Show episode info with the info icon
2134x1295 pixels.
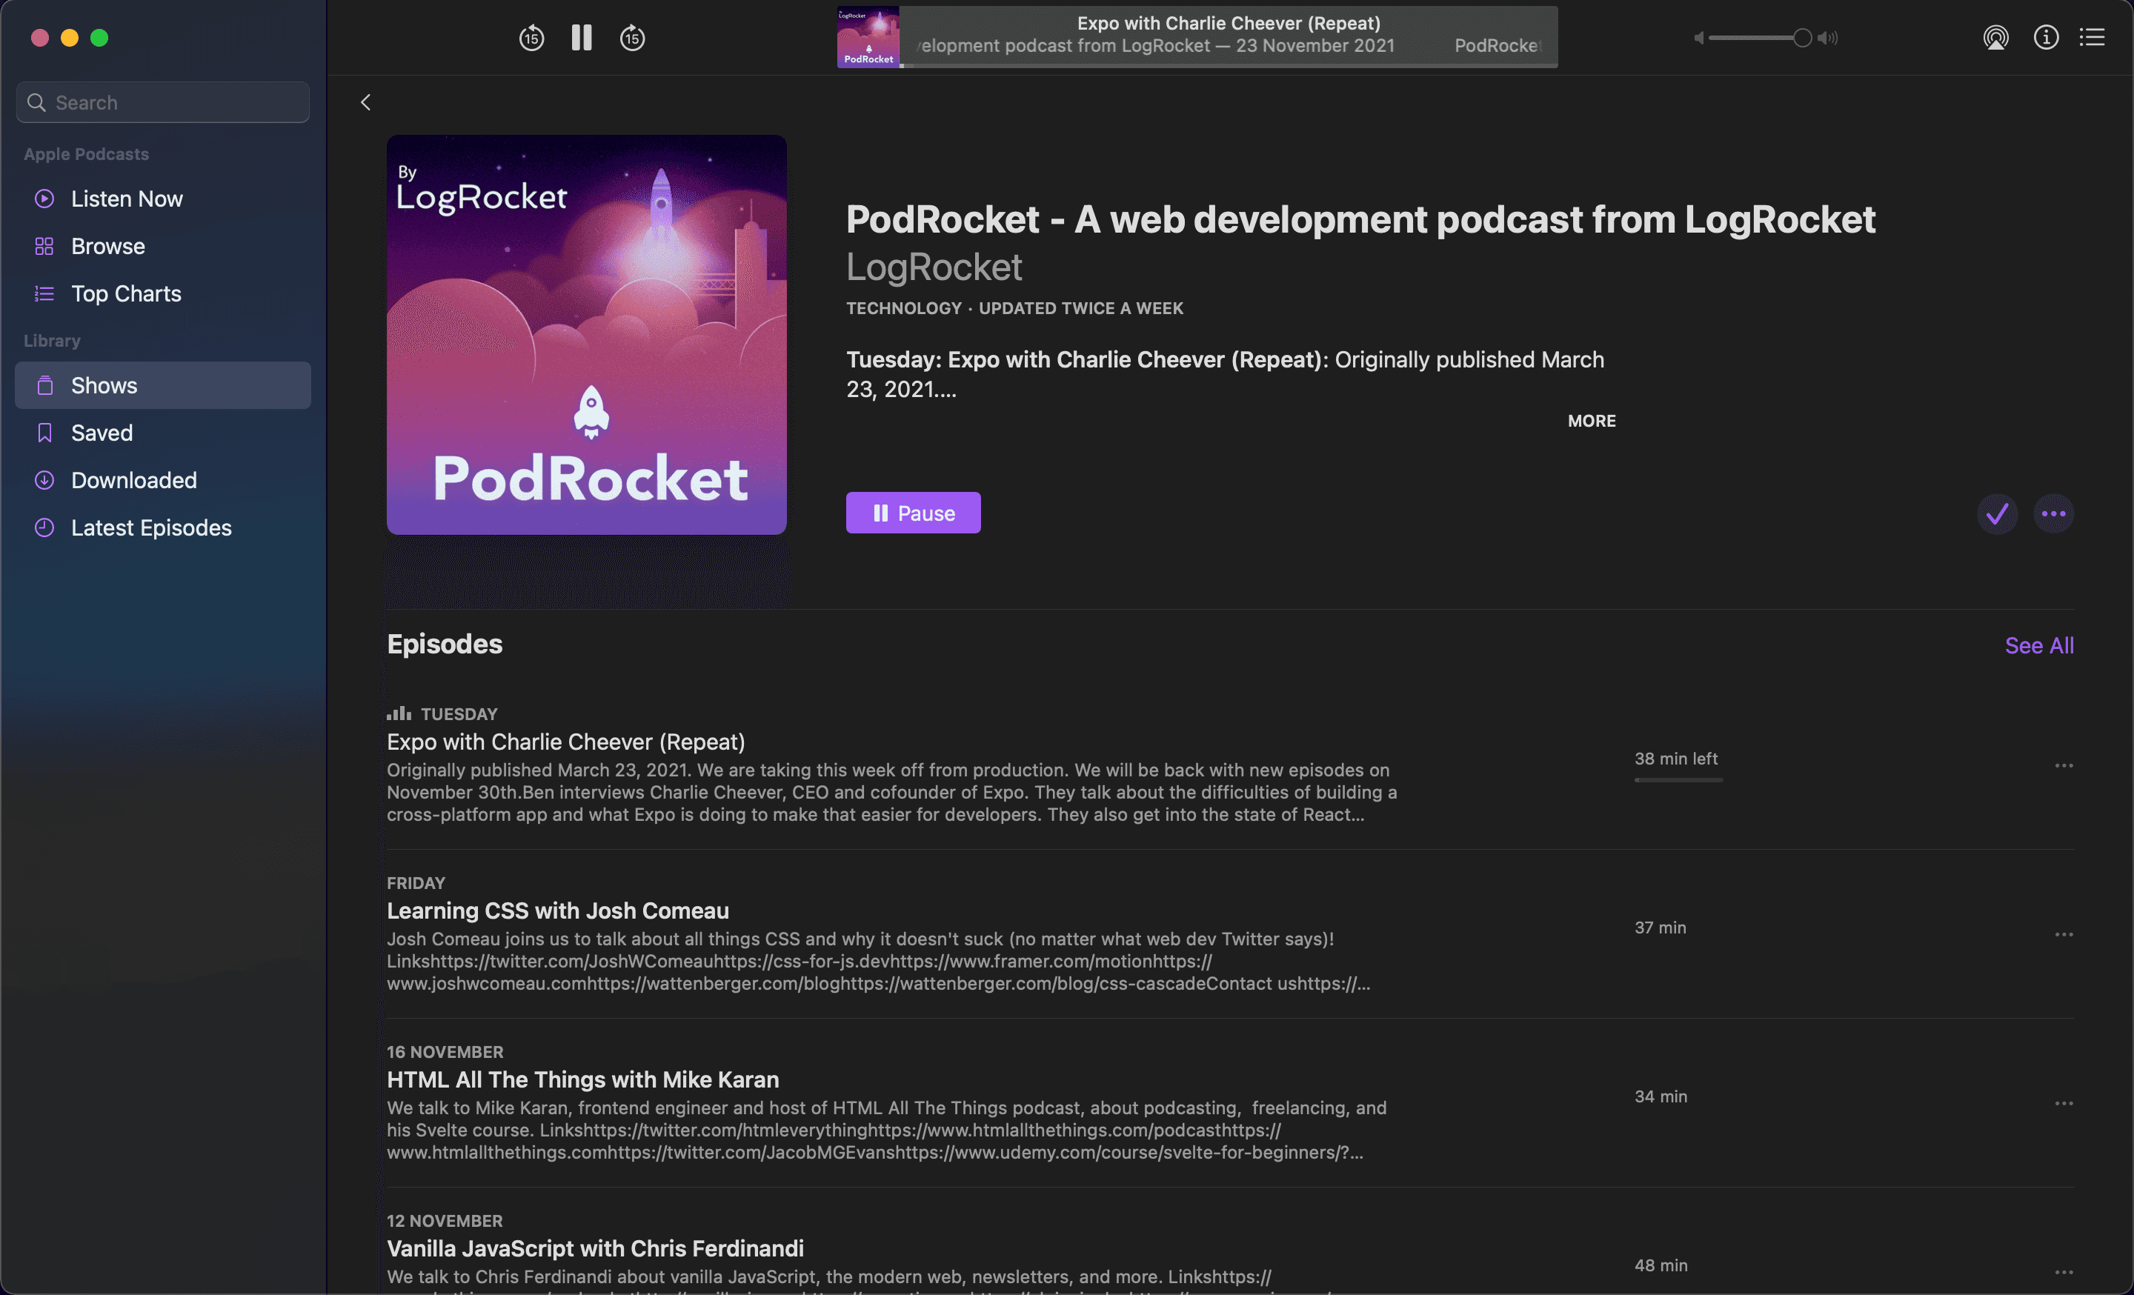tap(2046, 37)
